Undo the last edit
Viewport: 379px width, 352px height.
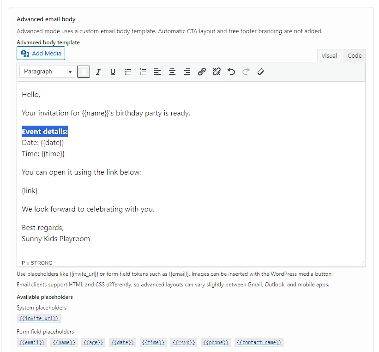tap(231, 72)
